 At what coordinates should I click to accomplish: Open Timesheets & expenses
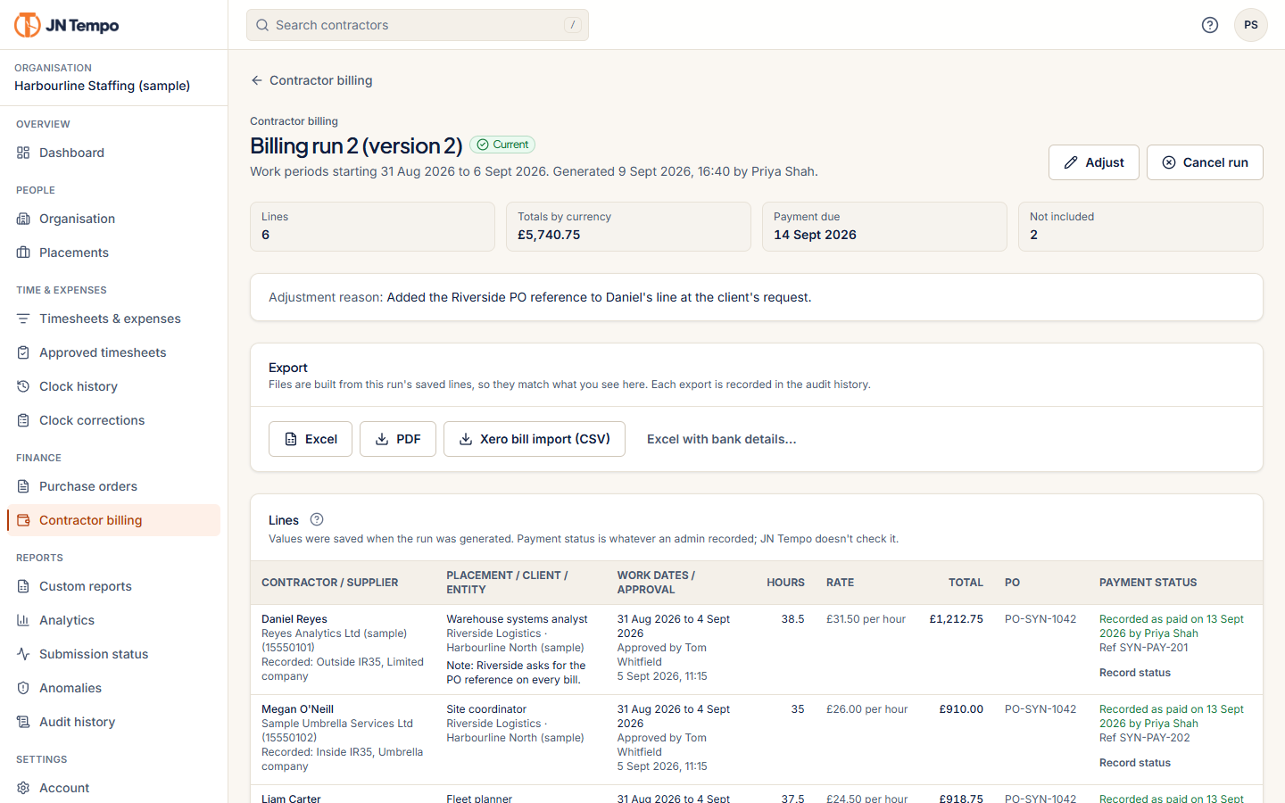point(113,319)
